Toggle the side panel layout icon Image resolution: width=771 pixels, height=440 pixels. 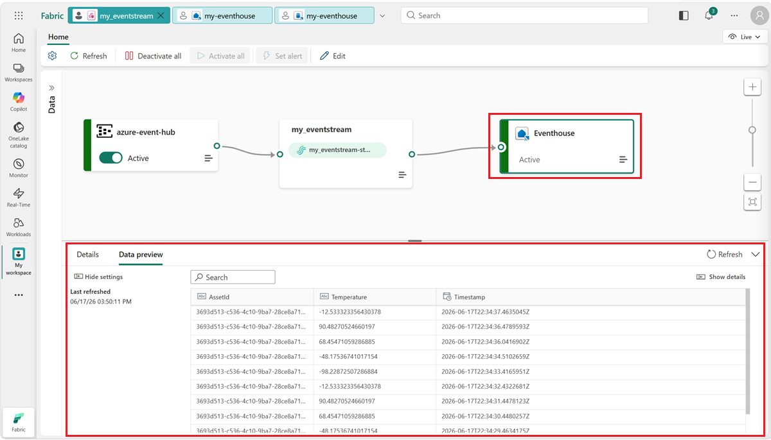point(684,15)
